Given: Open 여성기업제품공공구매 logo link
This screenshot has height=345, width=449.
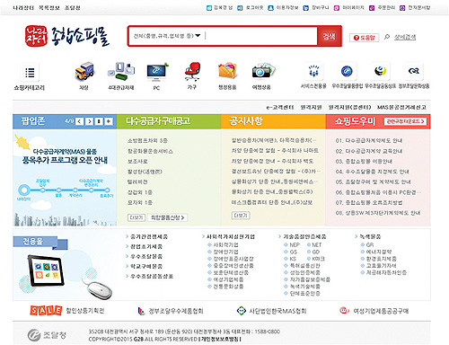Looking at the screenshot, I should (374, 311).
